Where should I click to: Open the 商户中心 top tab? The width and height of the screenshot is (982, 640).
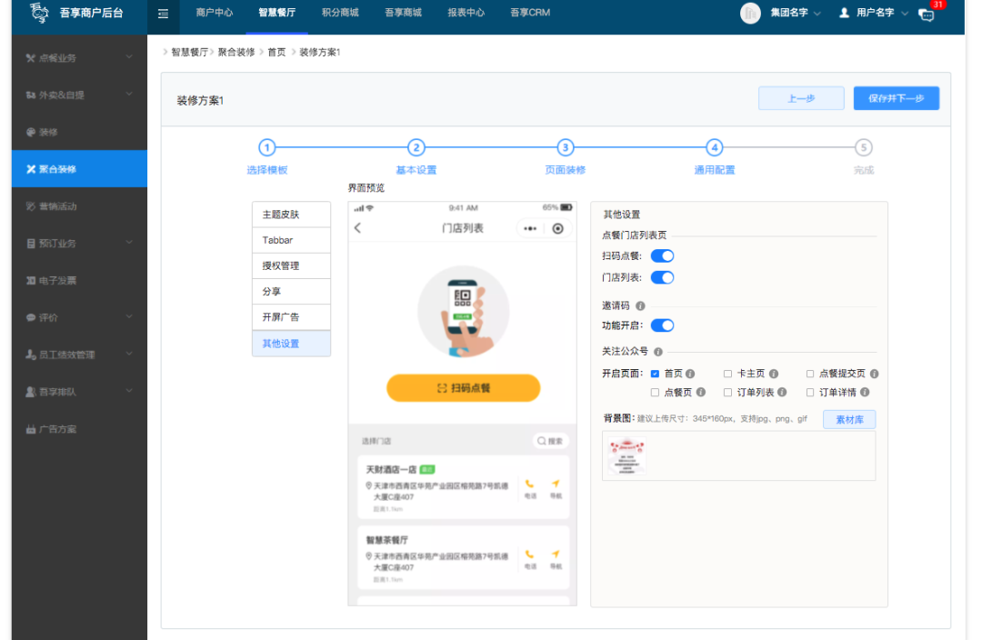[215, 13]
